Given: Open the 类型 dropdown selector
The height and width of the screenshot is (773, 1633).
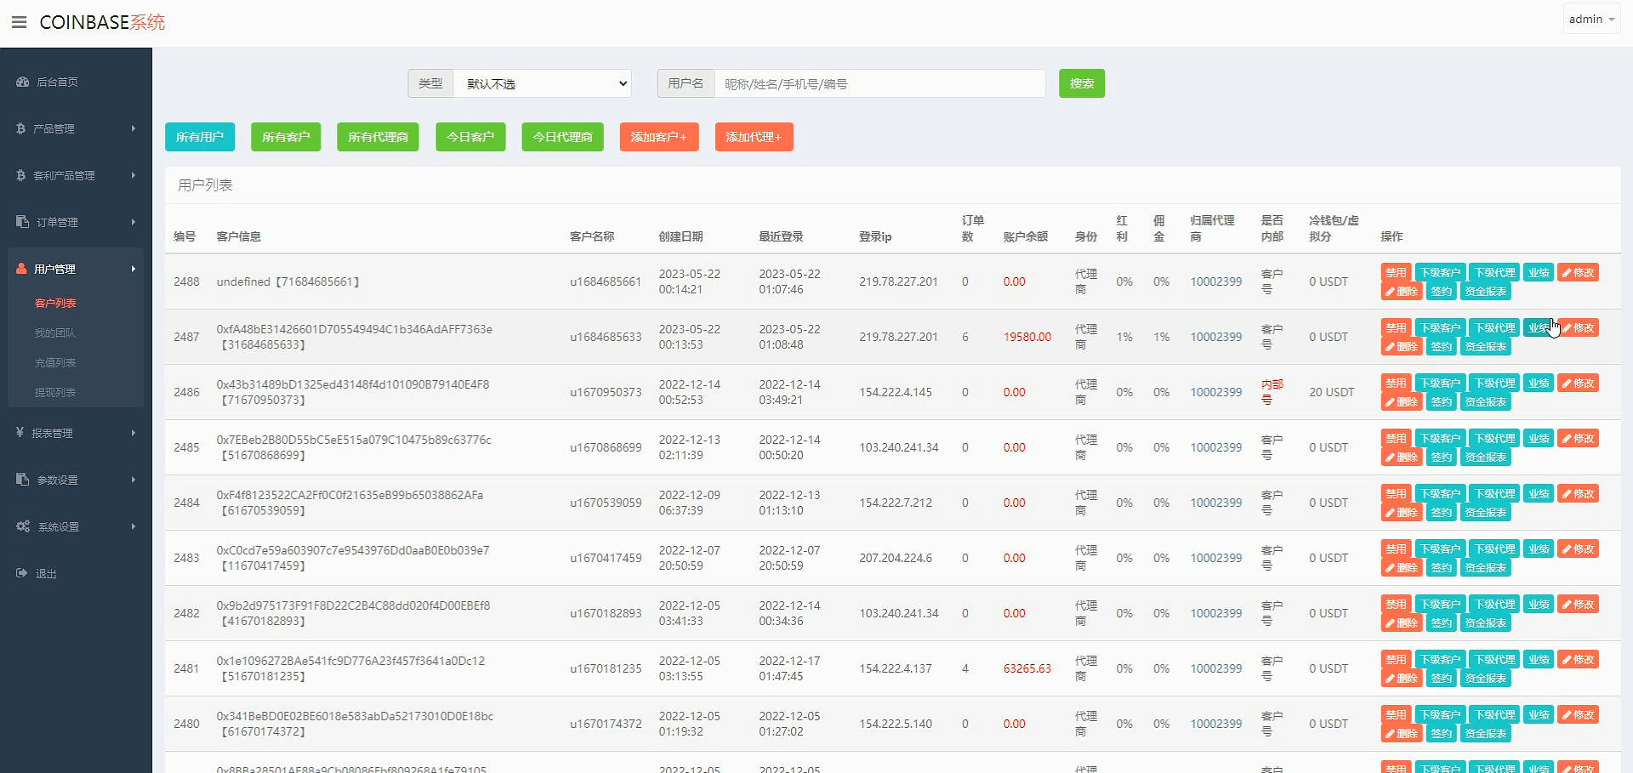Looking at the screenshot, I should (542, 83).
